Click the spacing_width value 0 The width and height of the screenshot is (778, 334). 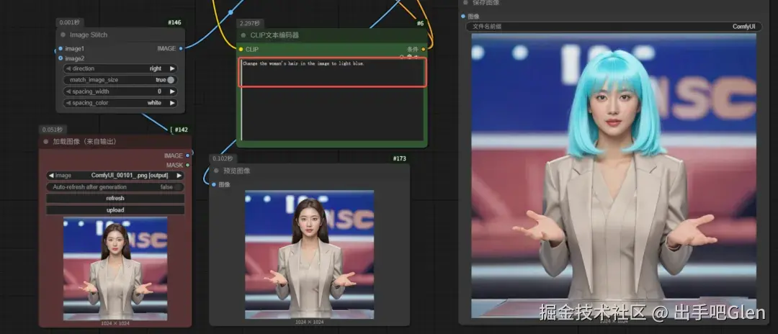(159, 91)
